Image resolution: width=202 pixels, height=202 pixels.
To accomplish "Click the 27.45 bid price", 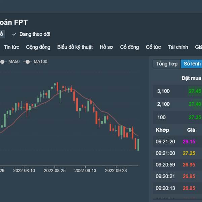I will (x=195, y=91).
